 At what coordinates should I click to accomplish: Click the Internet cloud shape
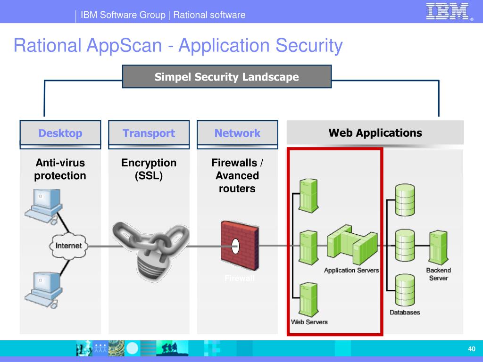click(x=68, y=246)
